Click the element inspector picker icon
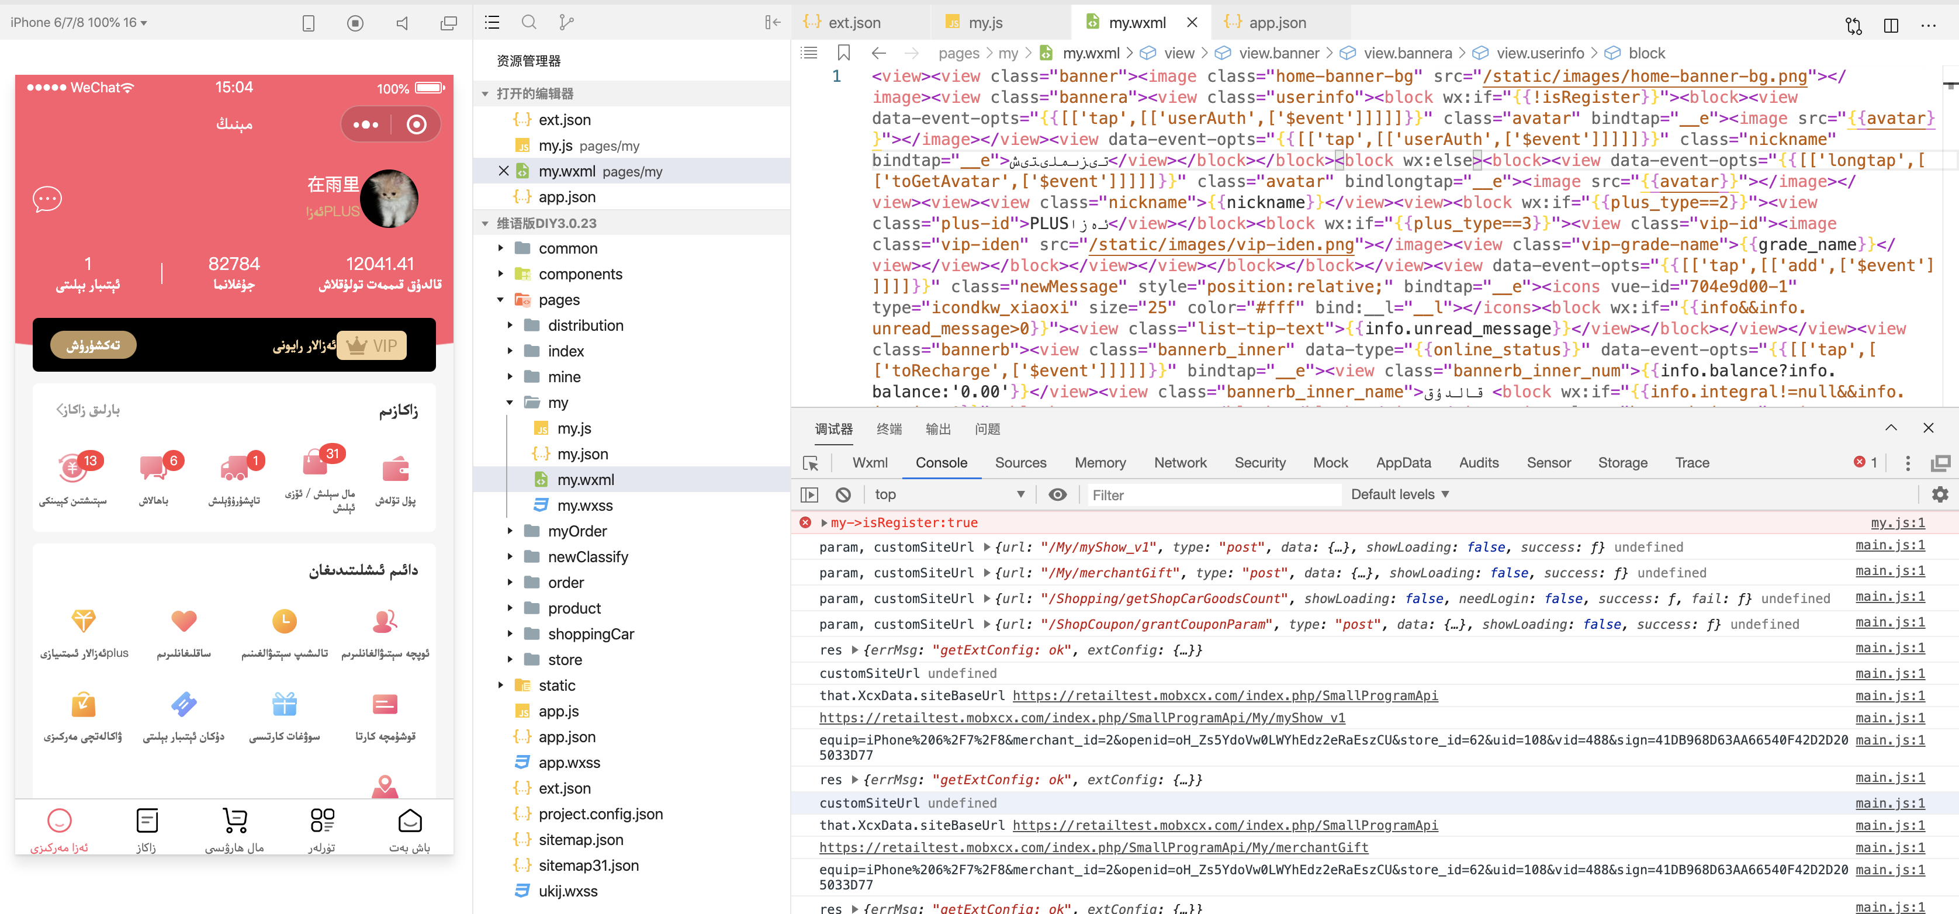 pos(811,463)
